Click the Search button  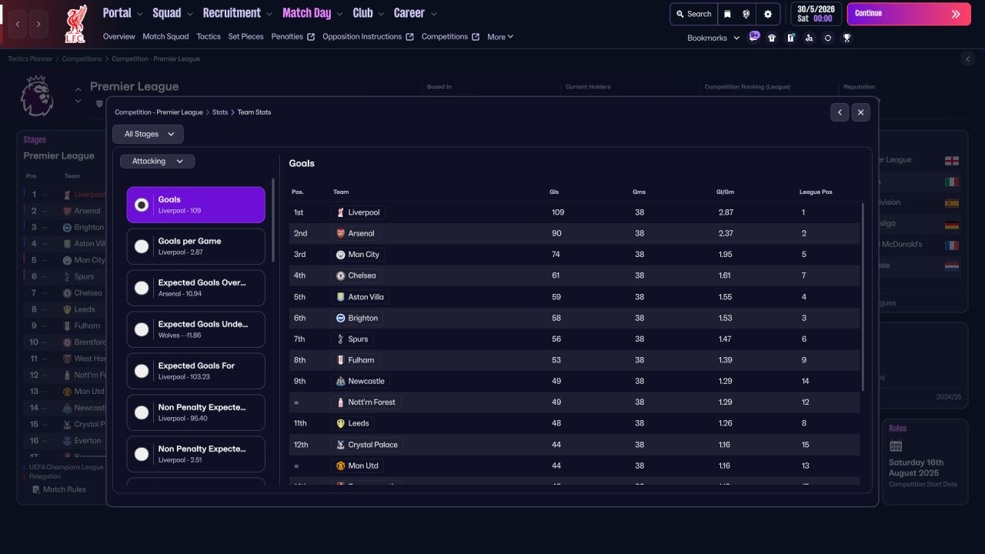(693, 14)
